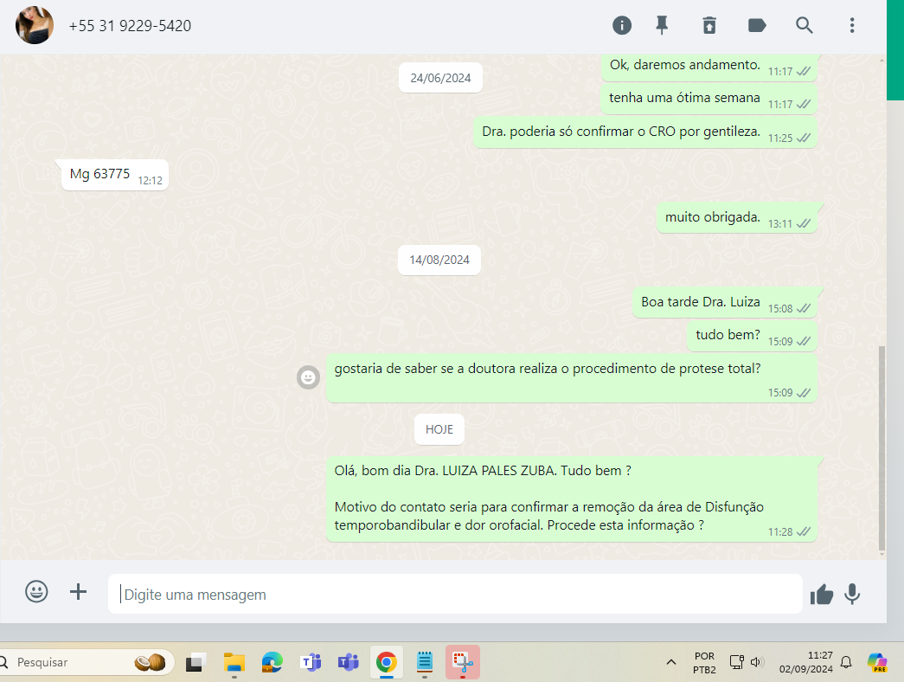The width and height of the screenshot is (904, 682).
Task: Click the chat vertical scrollbar thumb
Action: [x=882, y=448]
